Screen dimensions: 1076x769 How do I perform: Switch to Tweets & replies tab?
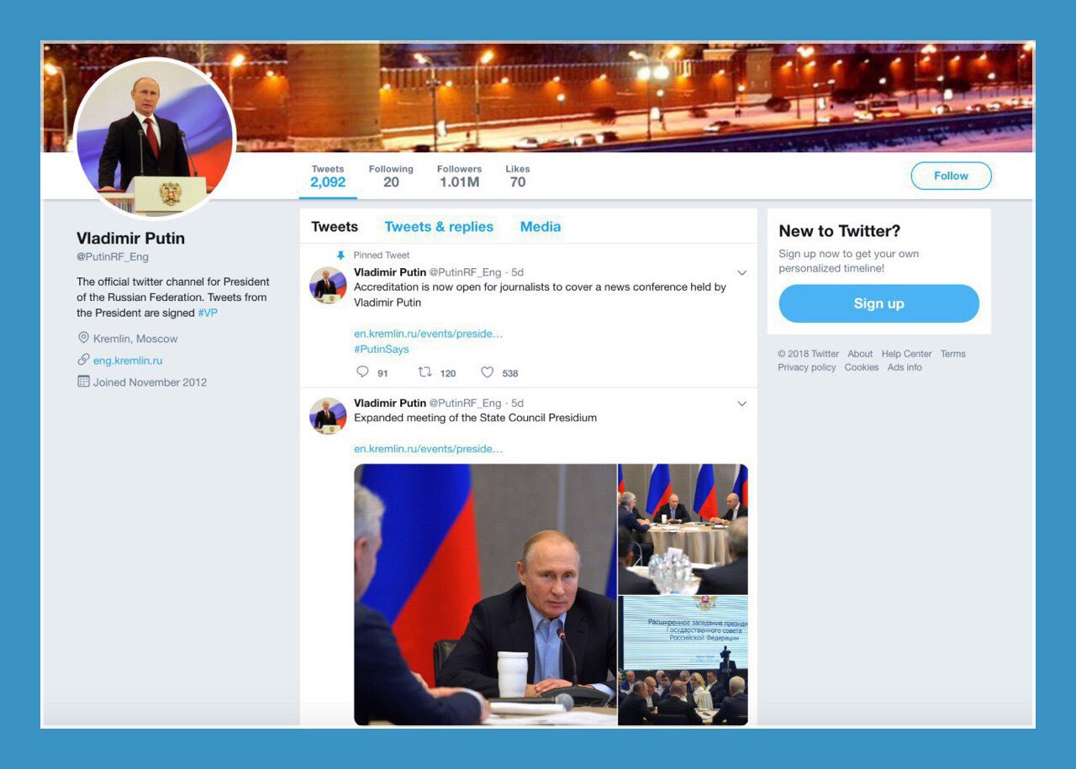point(439,227)
